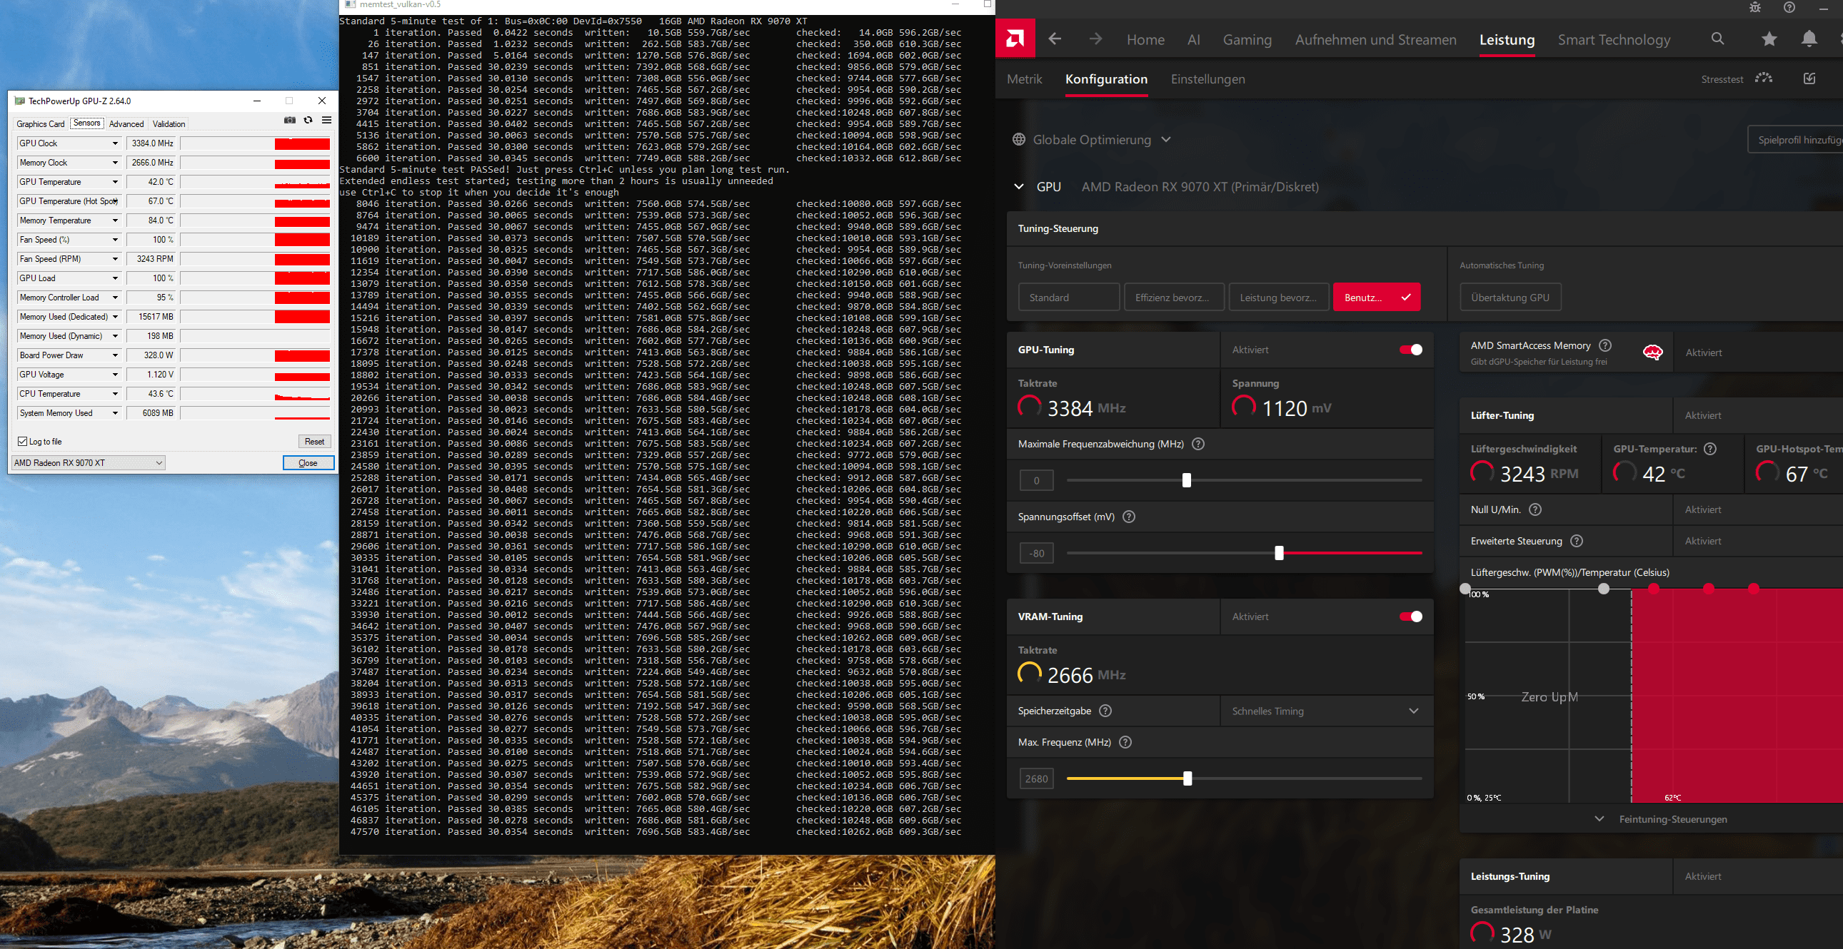Screen dimensions: 1843x949
Task: Toggle GPU-Tuning switch off
Action: (x=1411, y=350)
